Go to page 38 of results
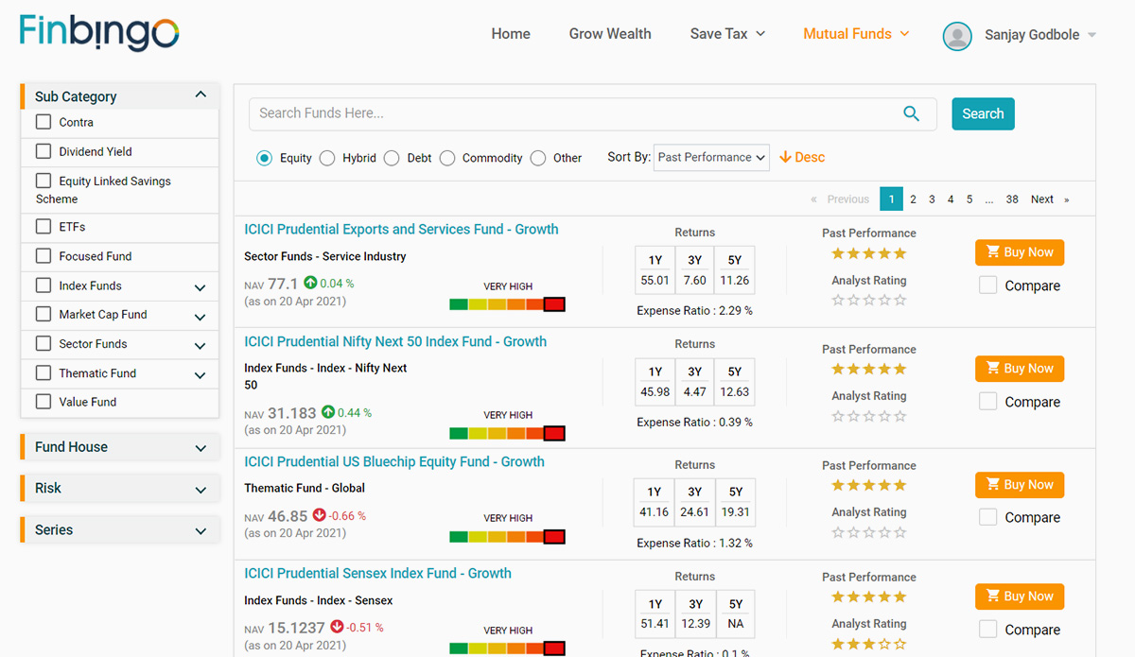Image resolution: width=1135 pixels, height=657 pixels. pos(1012,199)
